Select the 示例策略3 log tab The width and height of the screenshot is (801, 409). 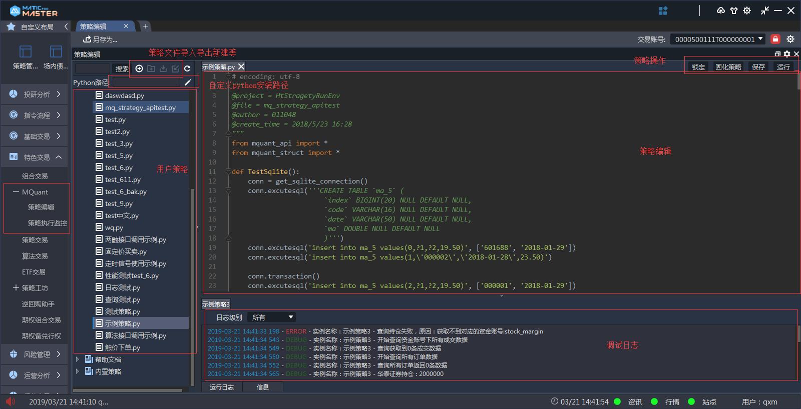point(216,304)
